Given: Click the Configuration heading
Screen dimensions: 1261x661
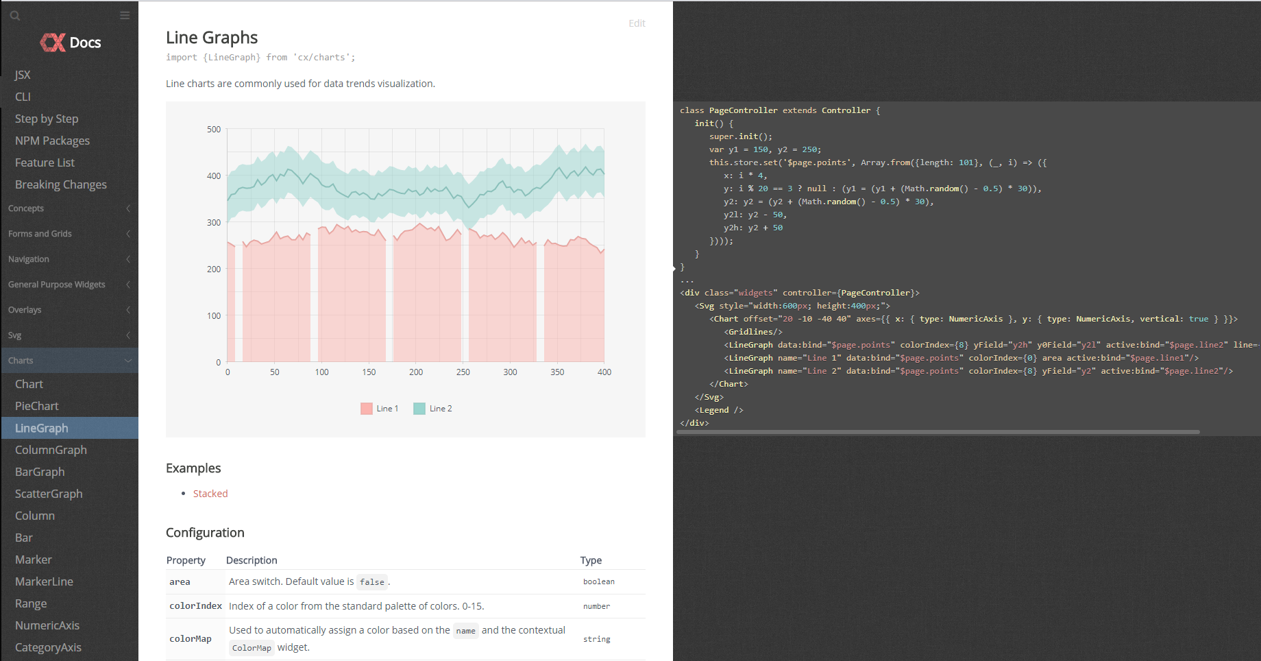Looking at the screenshot, I should 205,533.
